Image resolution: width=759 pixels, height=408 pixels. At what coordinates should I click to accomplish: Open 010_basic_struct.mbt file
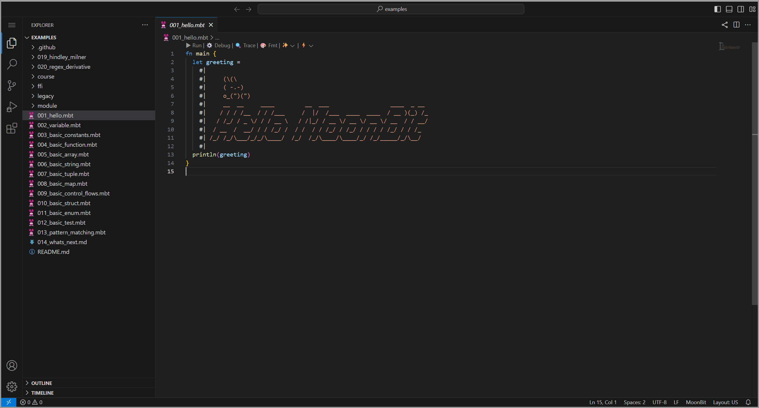[x=89, y=203]
